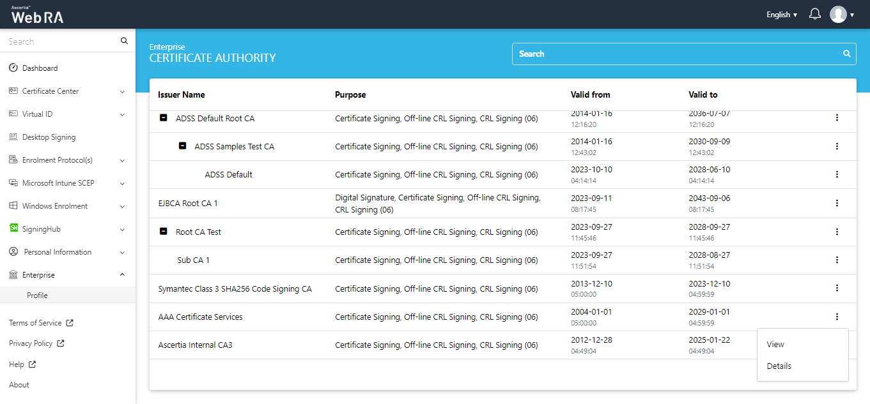Click the Certificate Authority search field
Screen dimensions: 870x404
[678, 54]
